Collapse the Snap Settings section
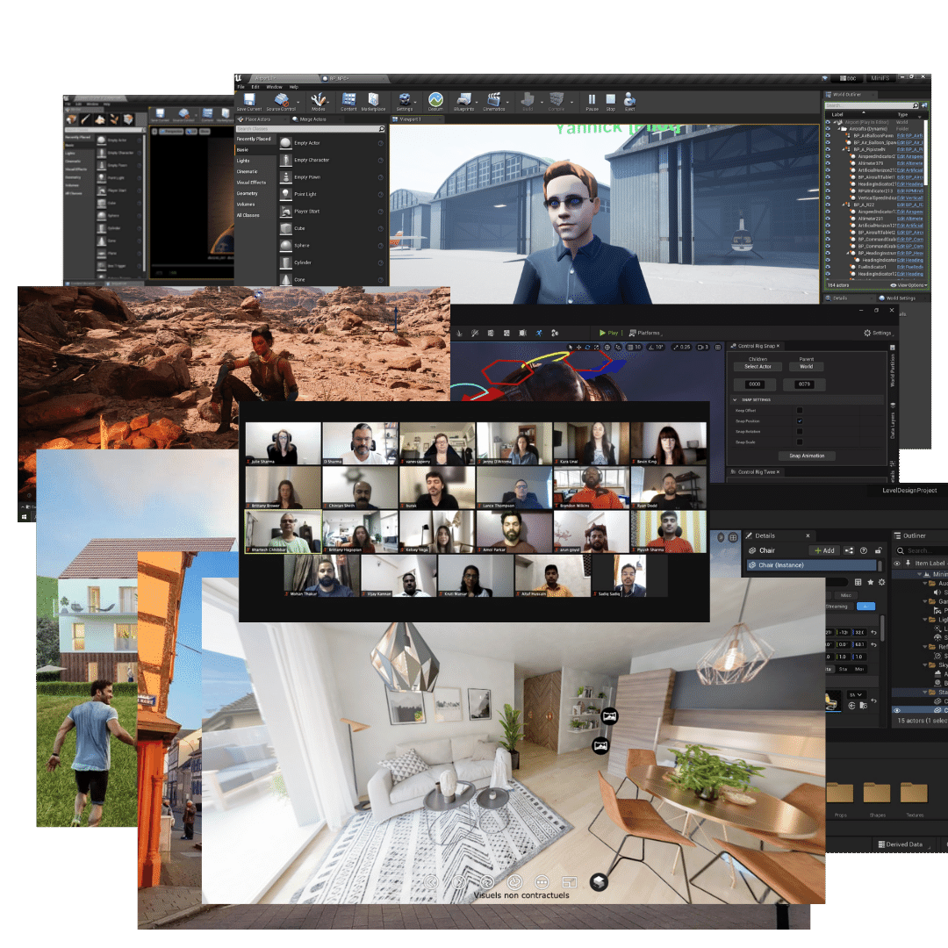 (736, 400)
